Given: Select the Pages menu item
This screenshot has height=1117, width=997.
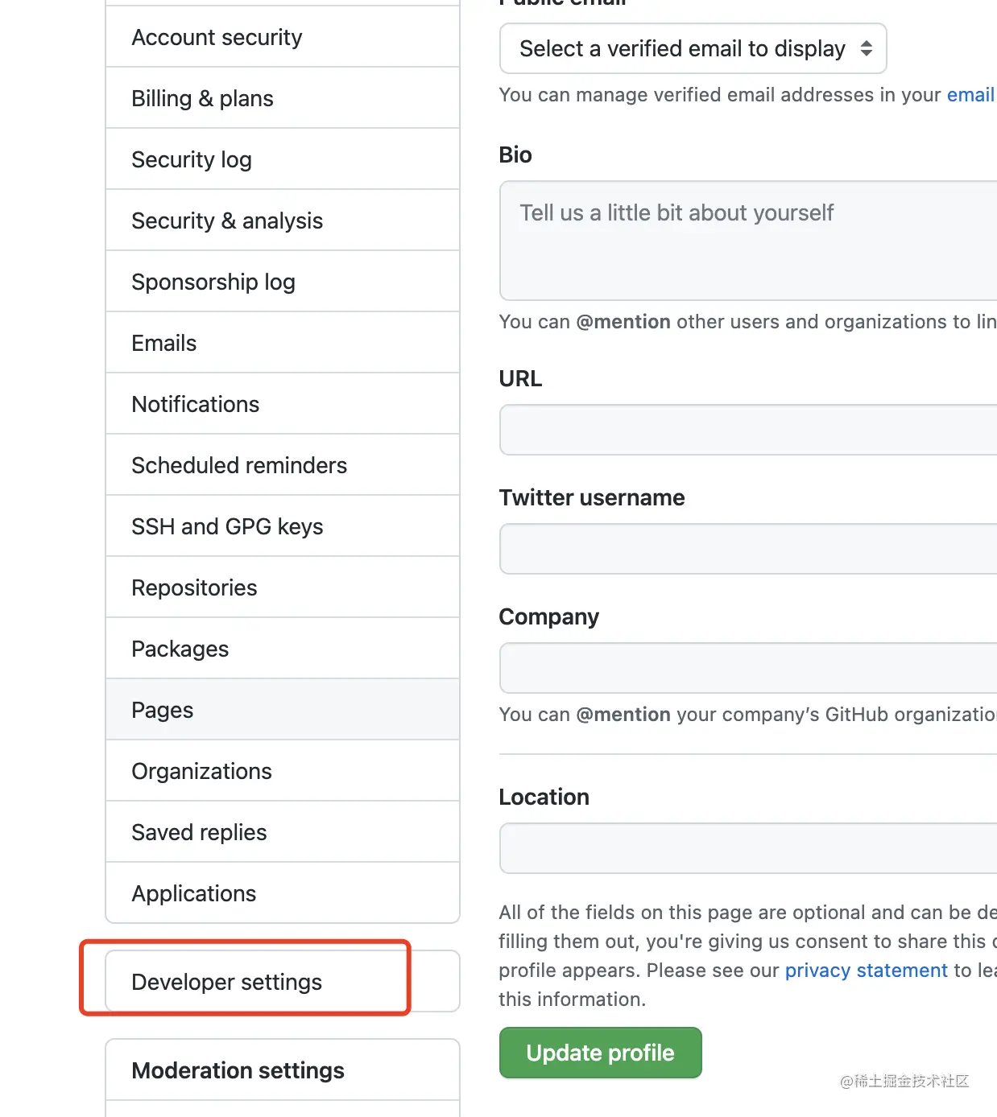Looking at the screenshot, I should click(x=163, y=711).
